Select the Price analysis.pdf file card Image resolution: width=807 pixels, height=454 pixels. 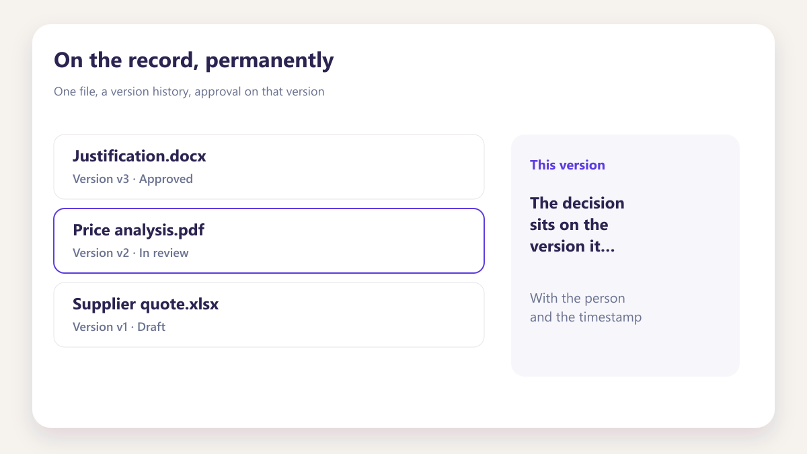[269, 241]
